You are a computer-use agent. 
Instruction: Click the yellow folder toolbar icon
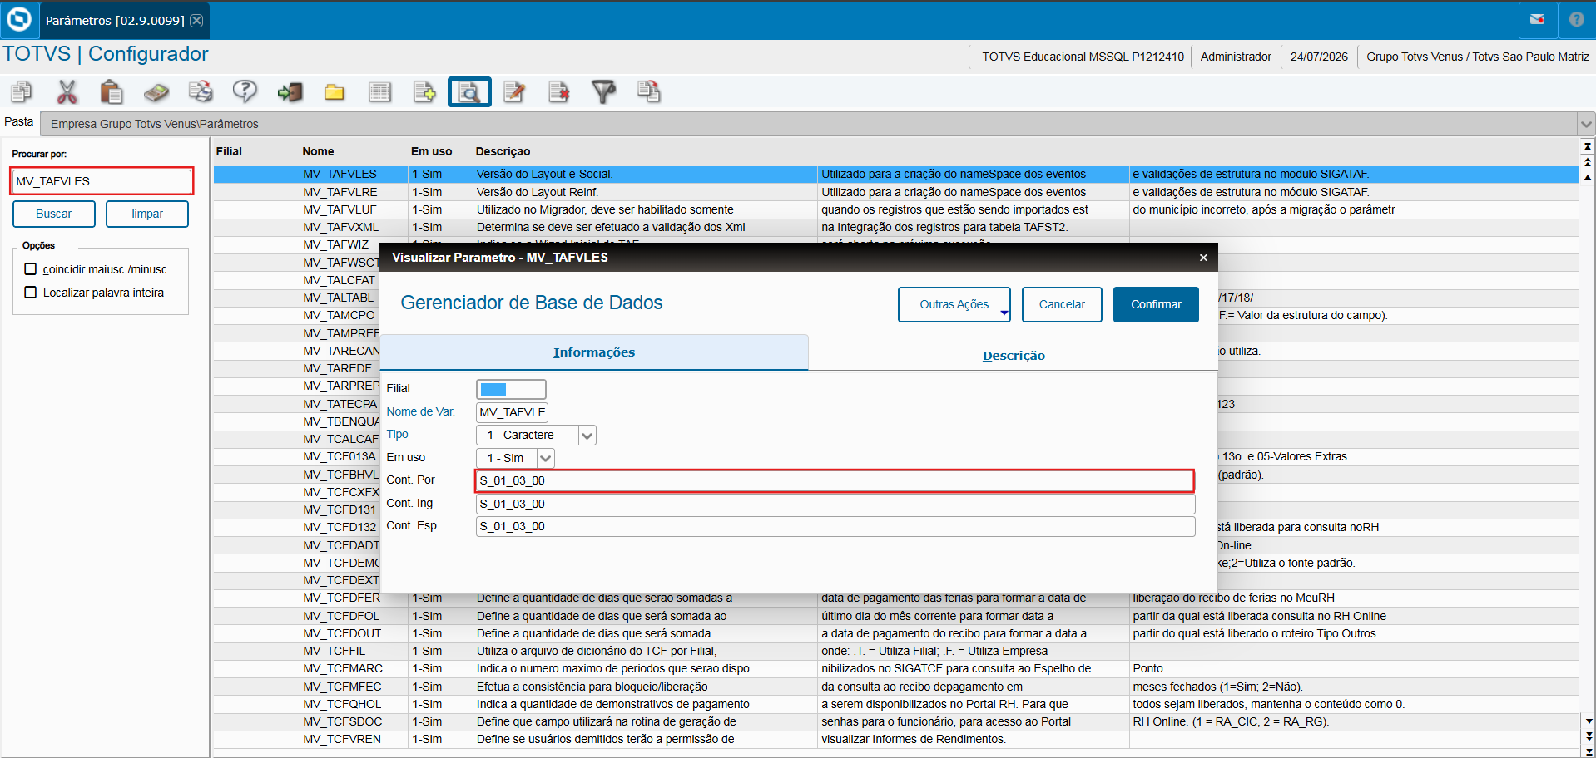point(335,91)
